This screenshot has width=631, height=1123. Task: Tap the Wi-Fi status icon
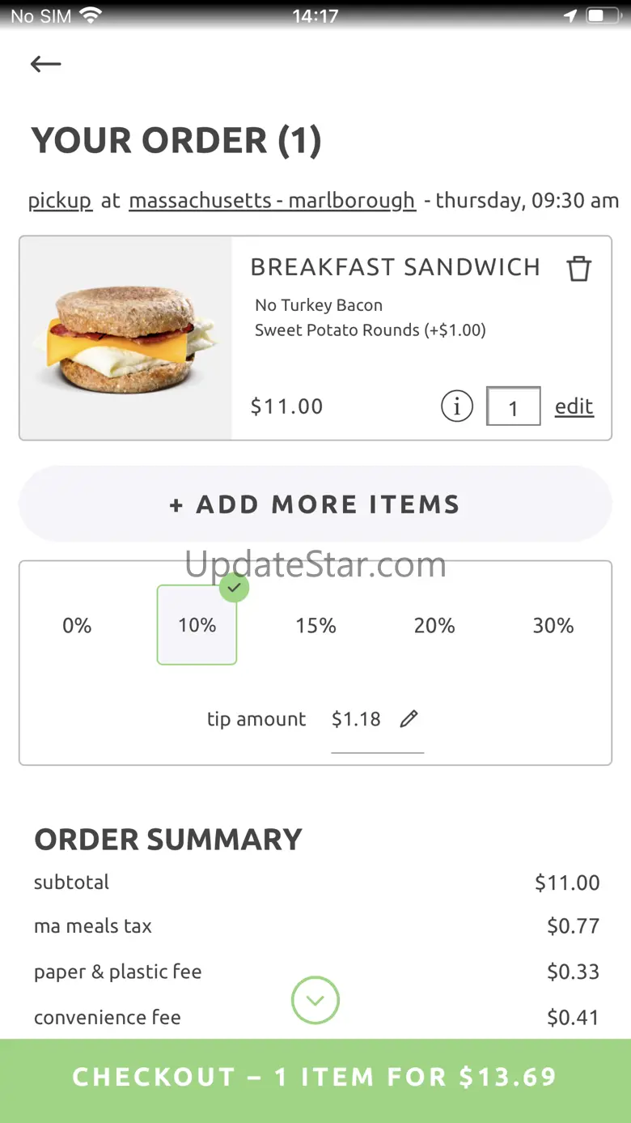tap(91, 15)
